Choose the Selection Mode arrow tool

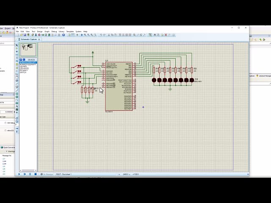pyautogui.click(x=17, y=45)
